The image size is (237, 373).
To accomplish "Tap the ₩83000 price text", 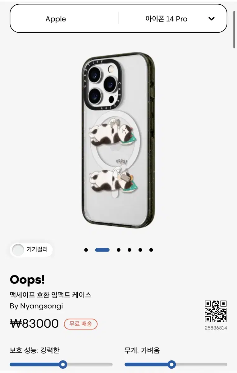I will click(x=34, y=324).
